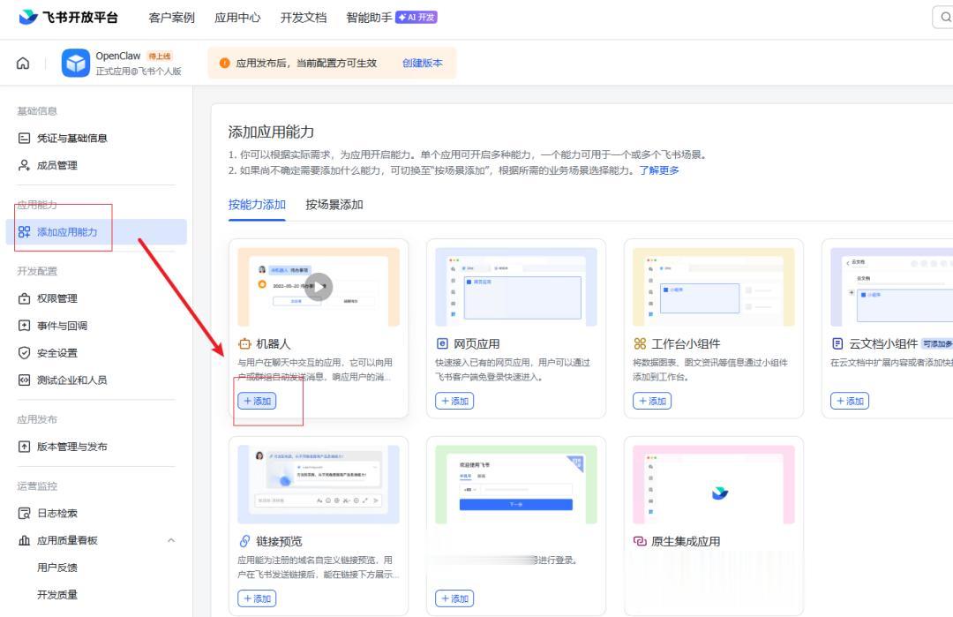Add the 工作台小组件 capability

tap(652, 402)
